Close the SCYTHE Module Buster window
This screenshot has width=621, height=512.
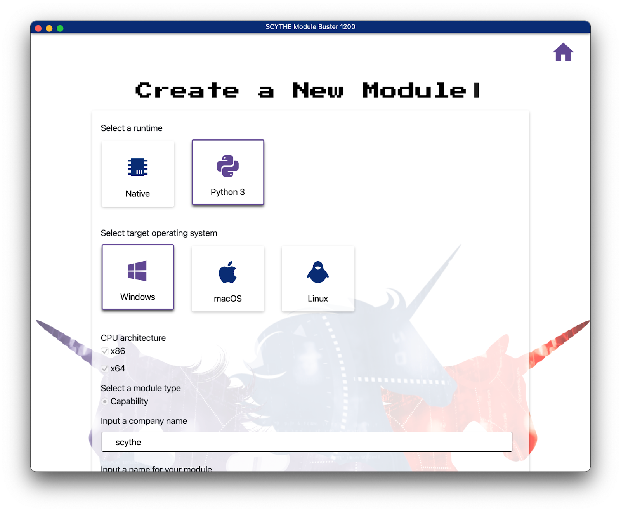[x=38, y=28]
